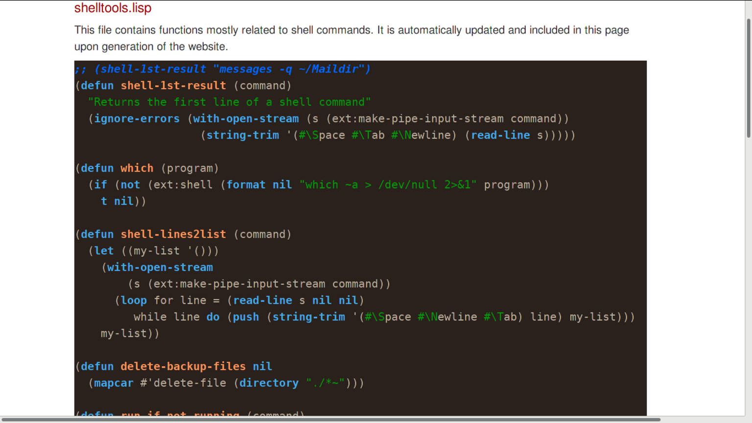The height and width of the screenshot is (423, 752).
Task: Click the push keyword in the while line
Action: 246,317
